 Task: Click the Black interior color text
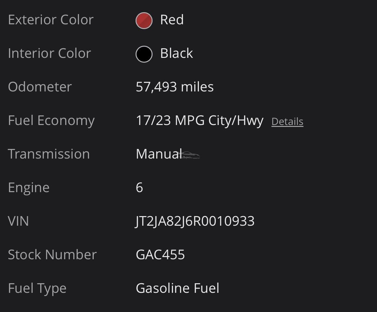coord(176,53)
